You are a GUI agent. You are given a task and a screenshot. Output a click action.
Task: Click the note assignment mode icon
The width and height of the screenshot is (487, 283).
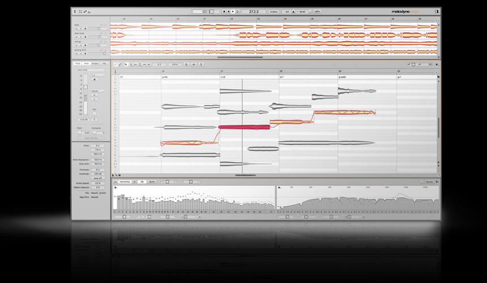[x=120, y=64]
